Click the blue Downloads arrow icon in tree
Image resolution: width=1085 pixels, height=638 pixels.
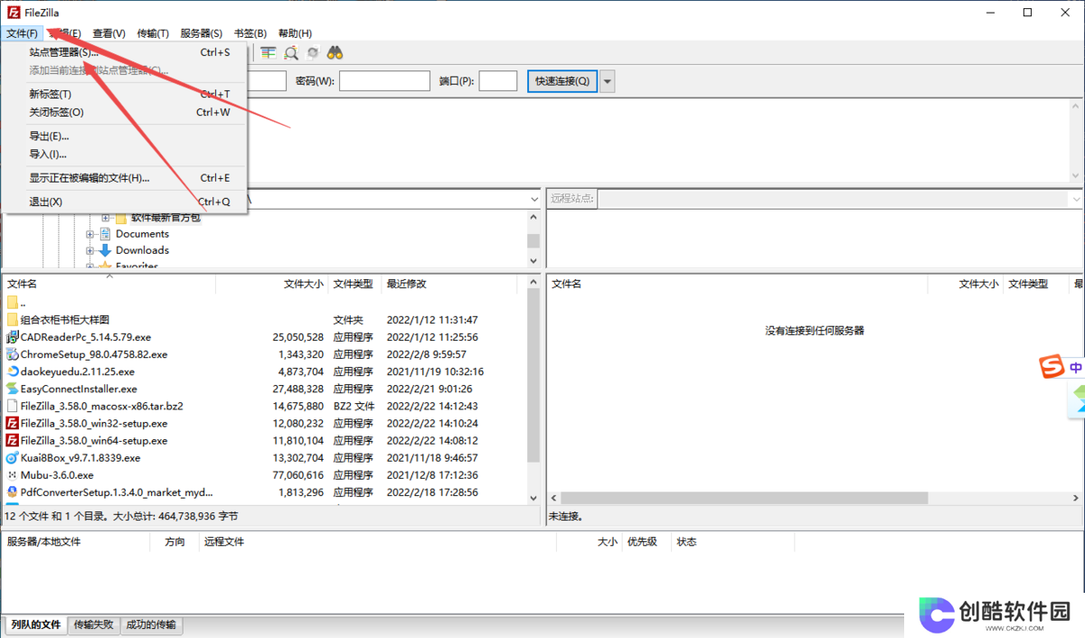[105, 250]
